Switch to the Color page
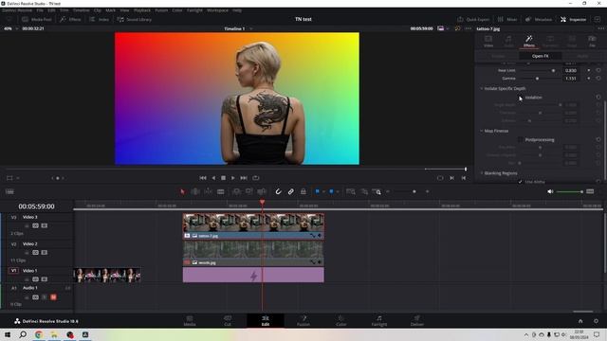 pyautogui.click(x=341, y=320)
